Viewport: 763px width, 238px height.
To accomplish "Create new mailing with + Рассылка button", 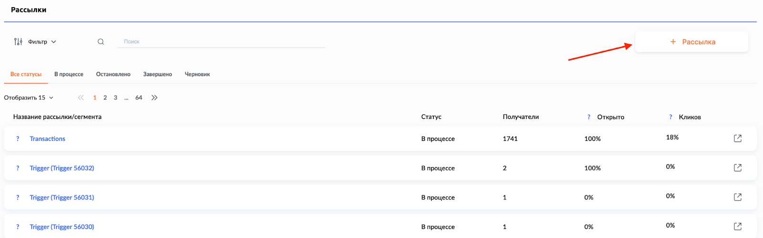I will pos(691,42).
